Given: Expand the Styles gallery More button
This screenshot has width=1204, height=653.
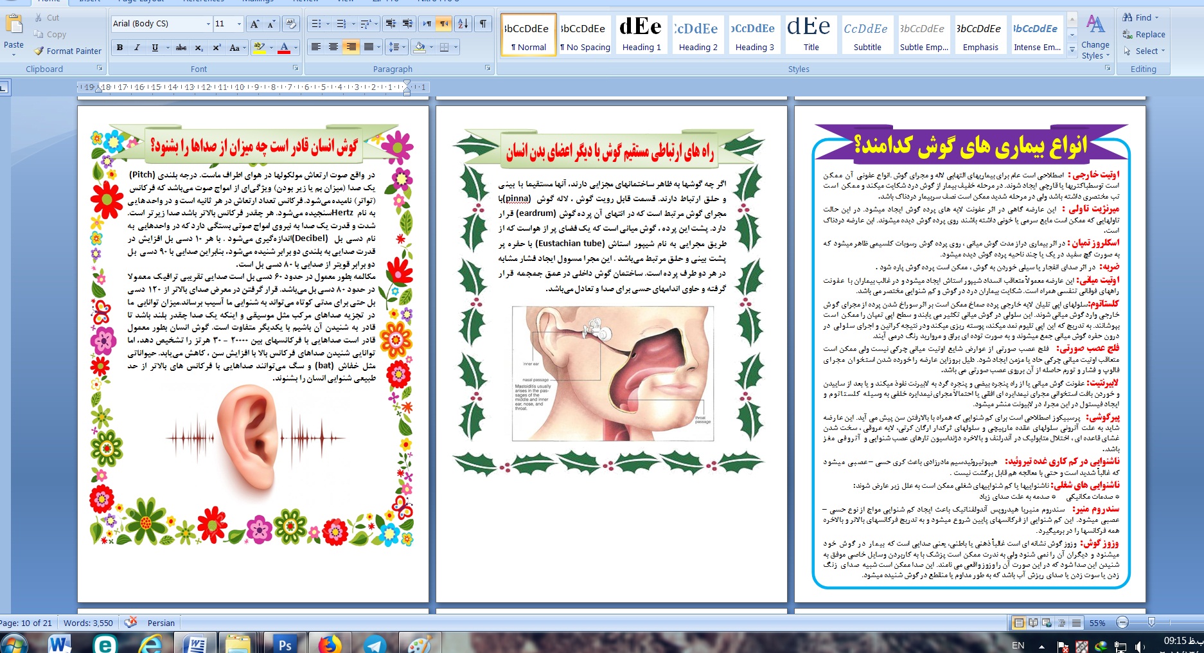Looking at the screenshot, I should (1072, 49).
